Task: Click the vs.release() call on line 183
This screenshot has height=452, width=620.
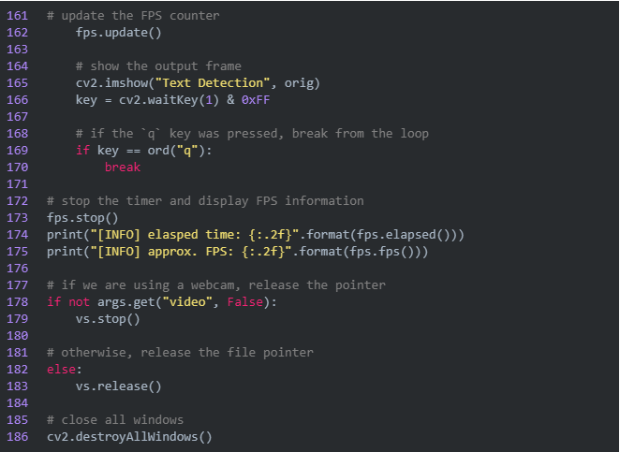Action: [x=119, y=386]
